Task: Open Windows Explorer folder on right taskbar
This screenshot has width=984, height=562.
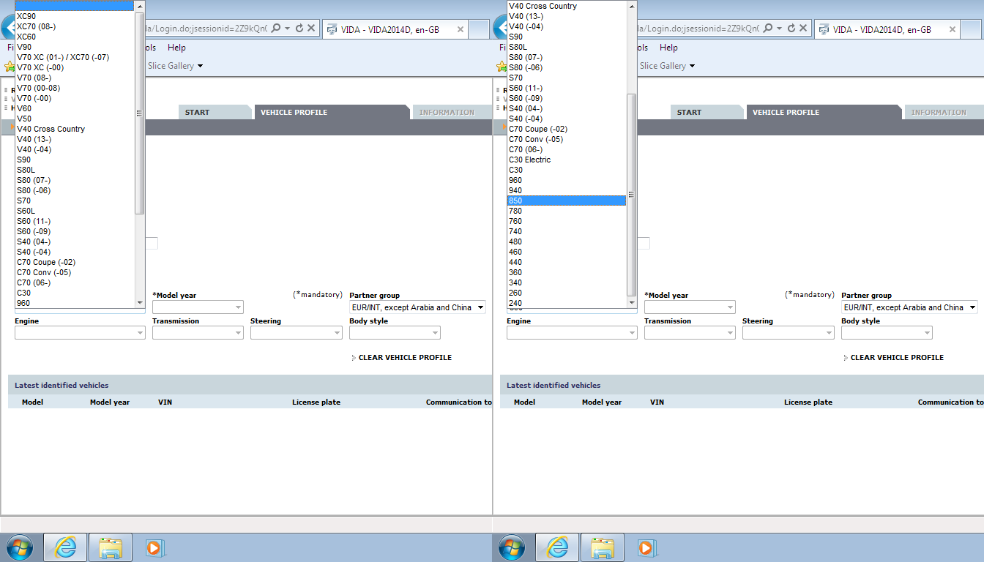Action: [603, 547]
